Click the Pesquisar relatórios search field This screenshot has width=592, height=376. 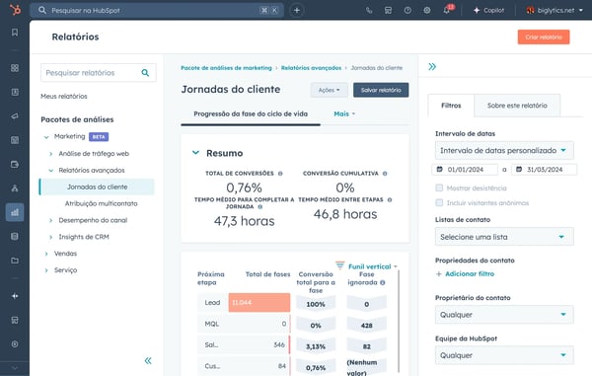(99, 73)
